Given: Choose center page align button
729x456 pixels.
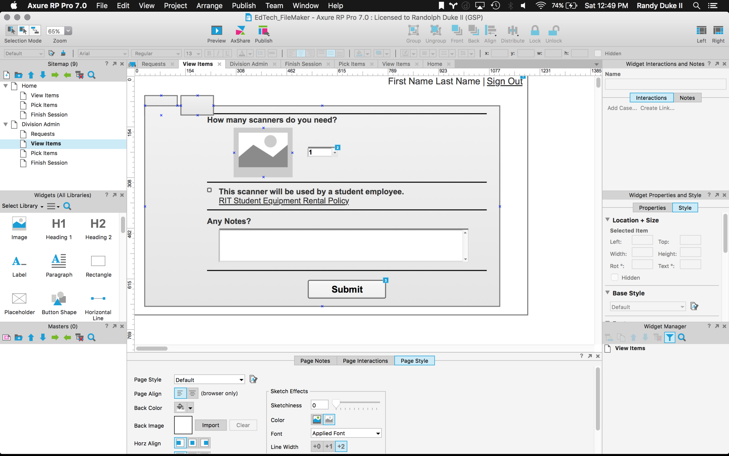Looking at the screenshot, I should tap(192, 393).
